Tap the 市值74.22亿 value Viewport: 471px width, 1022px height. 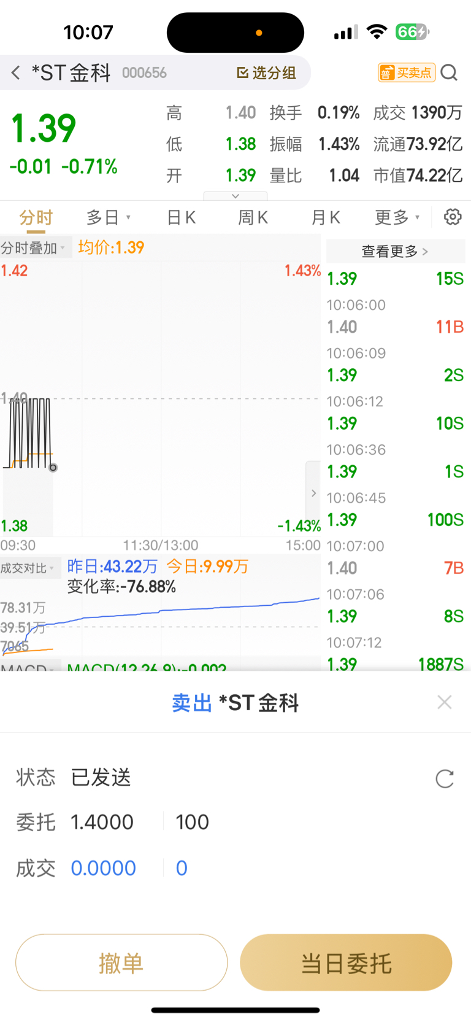tap(418, 176)
